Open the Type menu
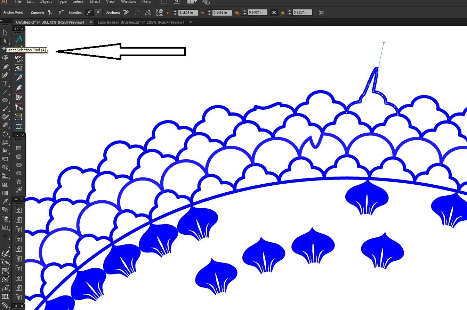This screenshot has height=310, width=467. pyautogui.click(x=62, y=2)
